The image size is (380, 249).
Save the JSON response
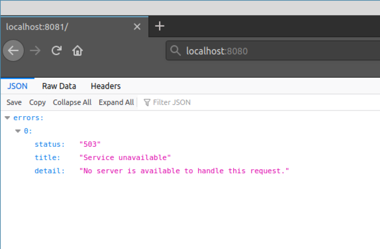pos(14,102)
